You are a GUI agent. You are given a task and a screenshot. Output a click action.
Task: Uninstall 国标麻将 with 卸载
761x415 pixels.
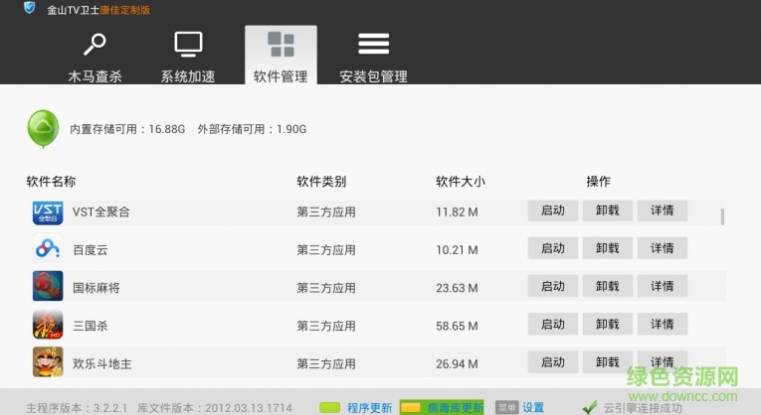608,286
